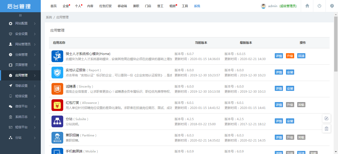Install the 实地认证报告 app
338x154 pixels.
click(290, 72)
